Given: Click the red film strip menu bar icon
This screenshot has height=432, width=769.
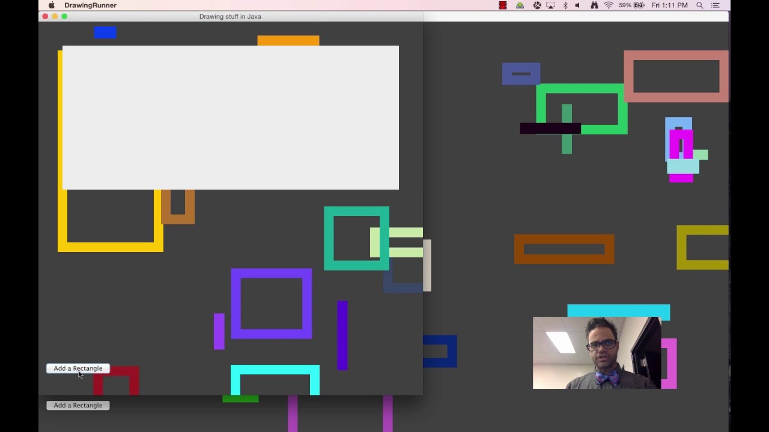Looking at the screenshot, I should pyautogui.click(x=503, y=5).
